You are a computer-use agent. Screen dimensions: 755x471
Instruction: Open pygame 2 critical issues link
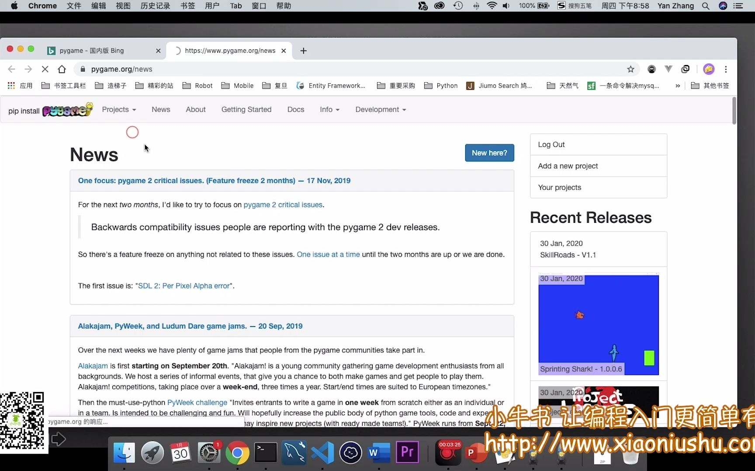[x=283, y=205]
